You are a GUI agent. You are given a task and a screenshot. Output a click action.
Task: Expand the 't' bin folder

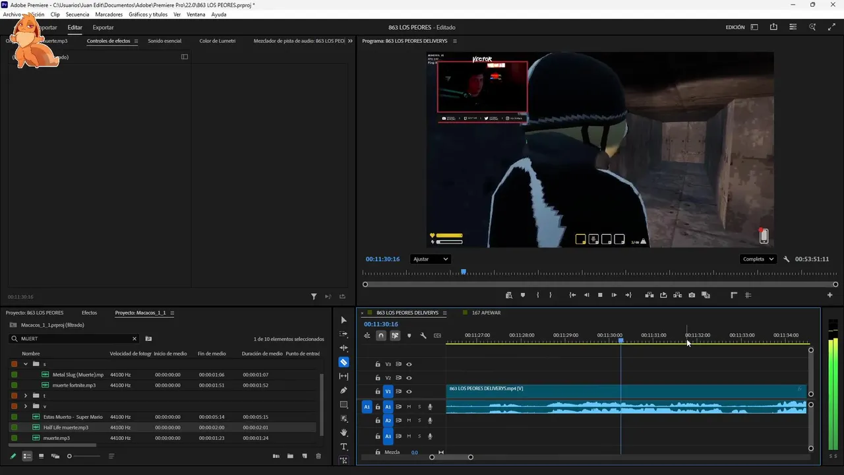pos(26,396)
